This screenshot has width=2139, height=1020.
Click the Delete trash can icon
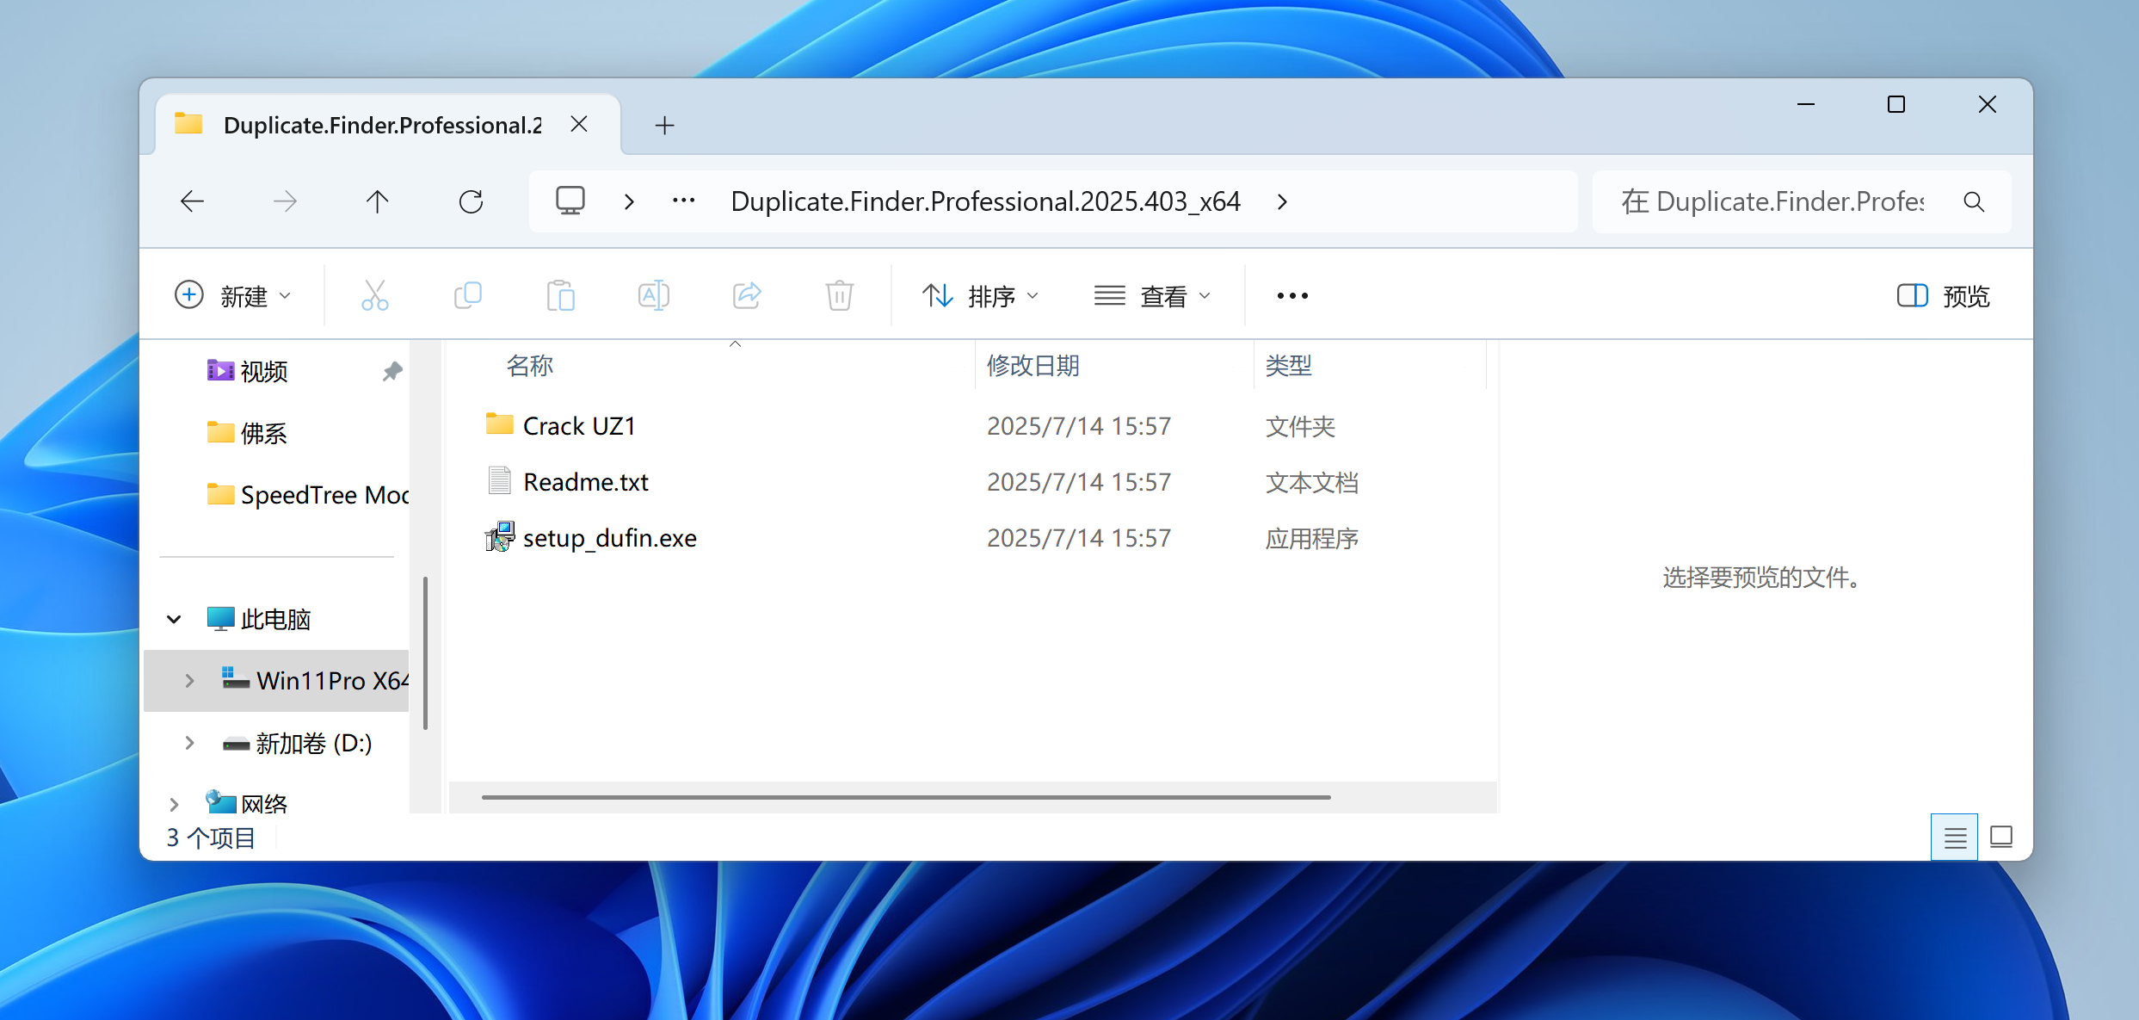840,295
